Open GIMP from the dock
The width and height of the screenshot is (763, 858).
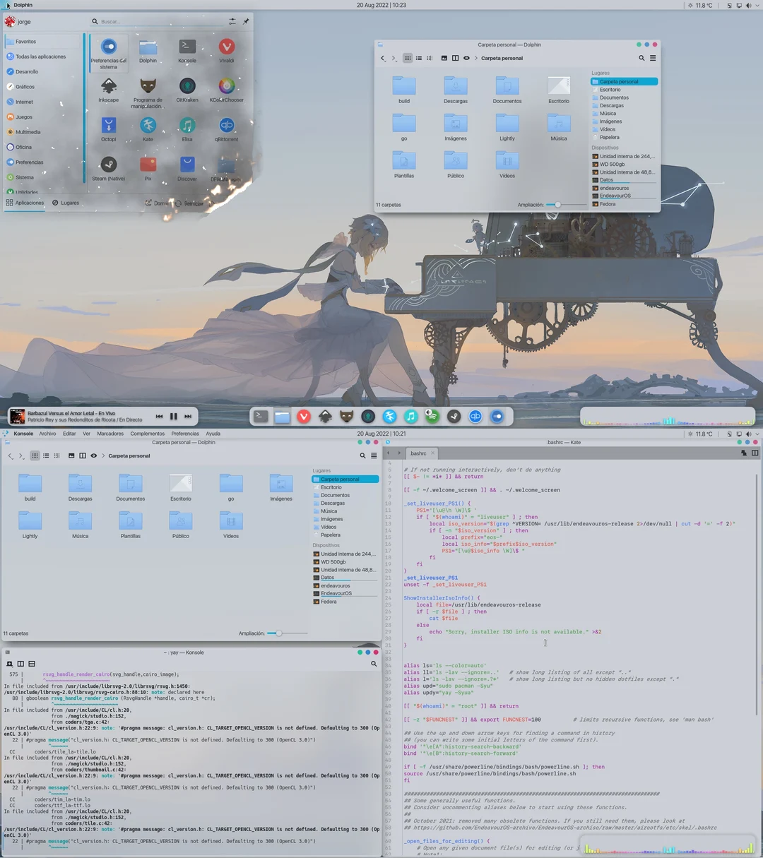(x=346, y=416)
